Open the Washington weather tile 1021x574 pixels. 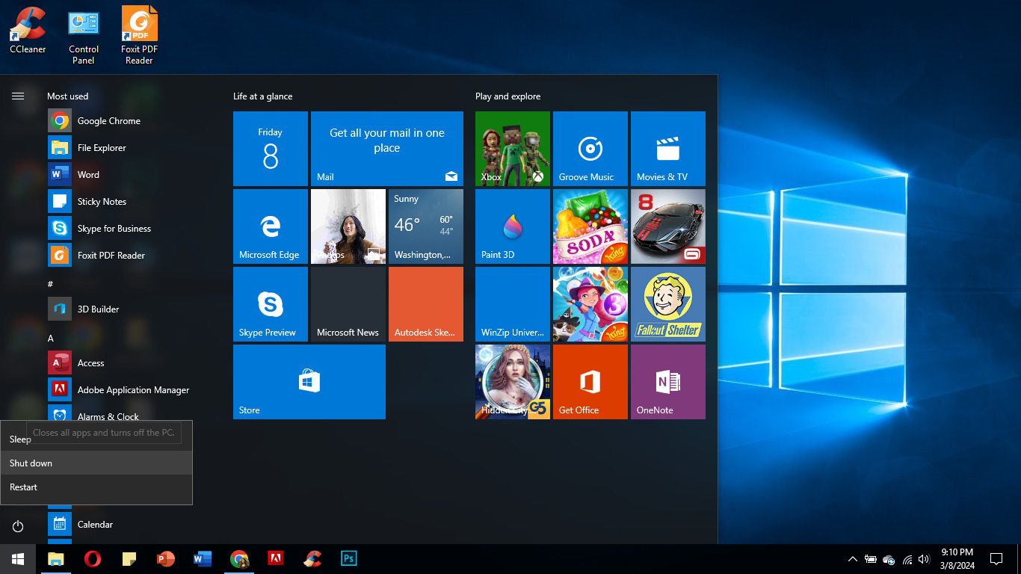[x=426, y=226]
